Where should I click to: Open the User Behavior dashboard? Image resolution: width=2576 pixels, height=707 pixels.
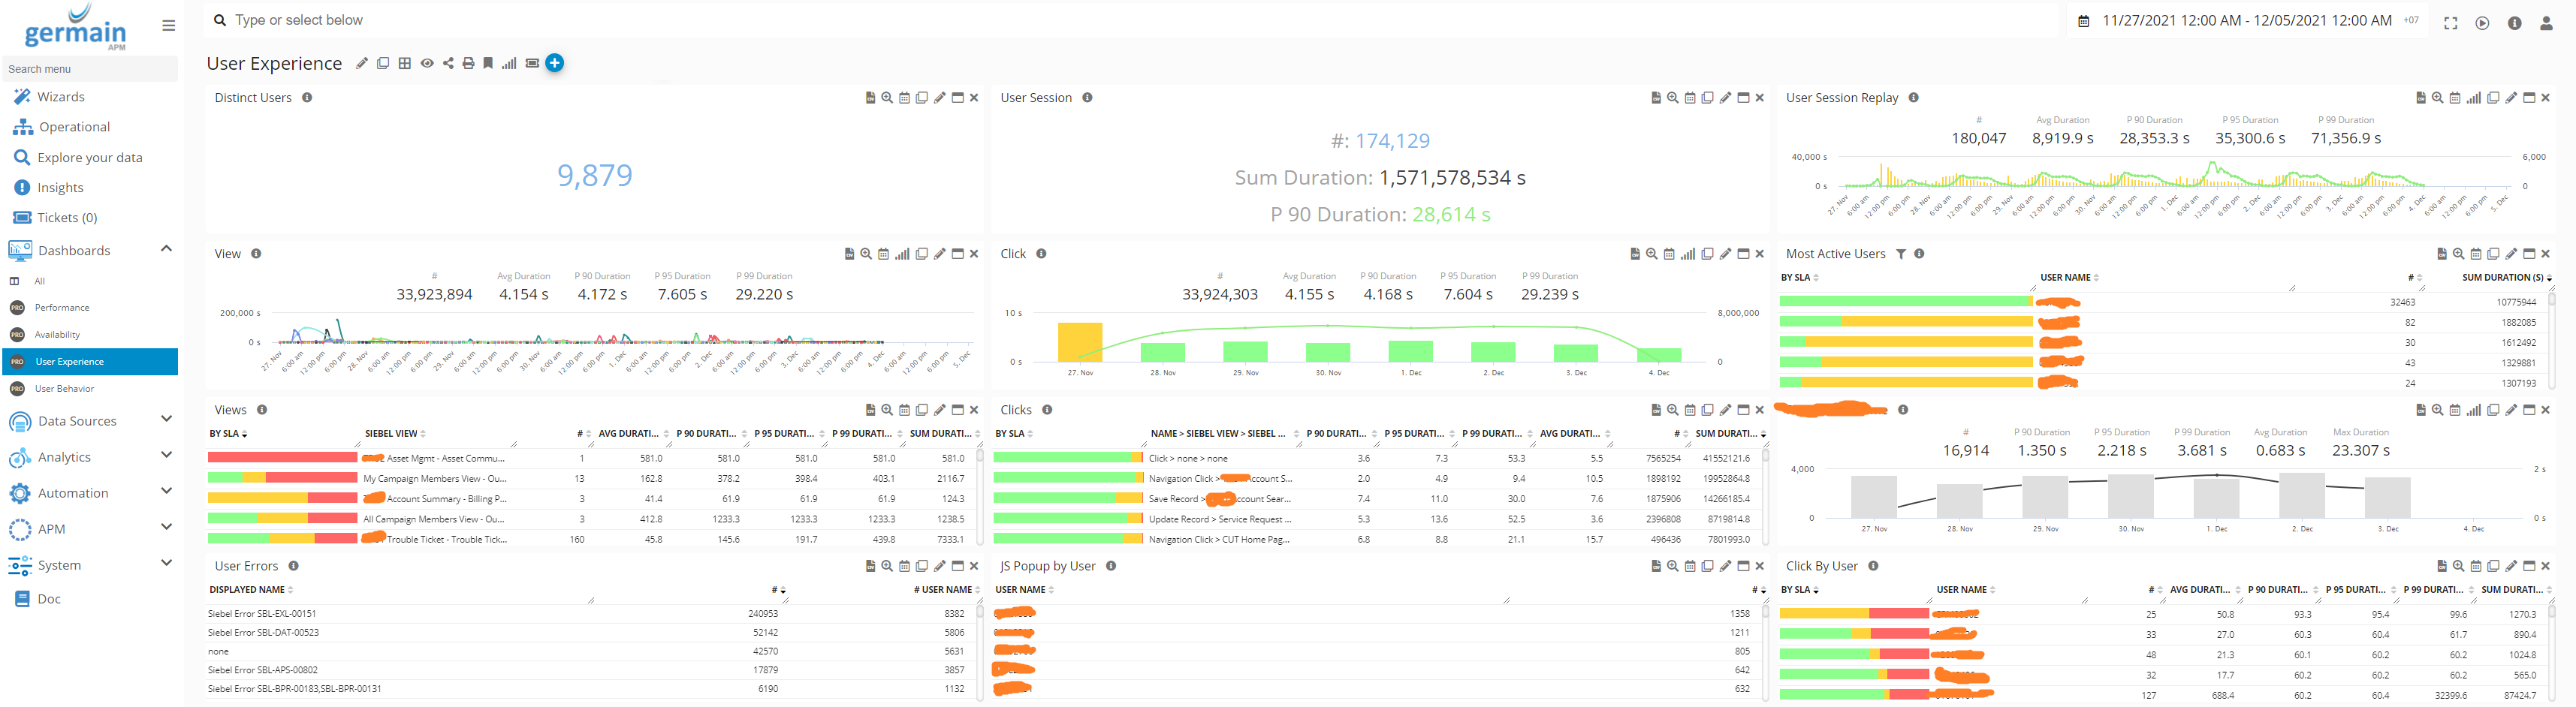[x=64, y=389]
